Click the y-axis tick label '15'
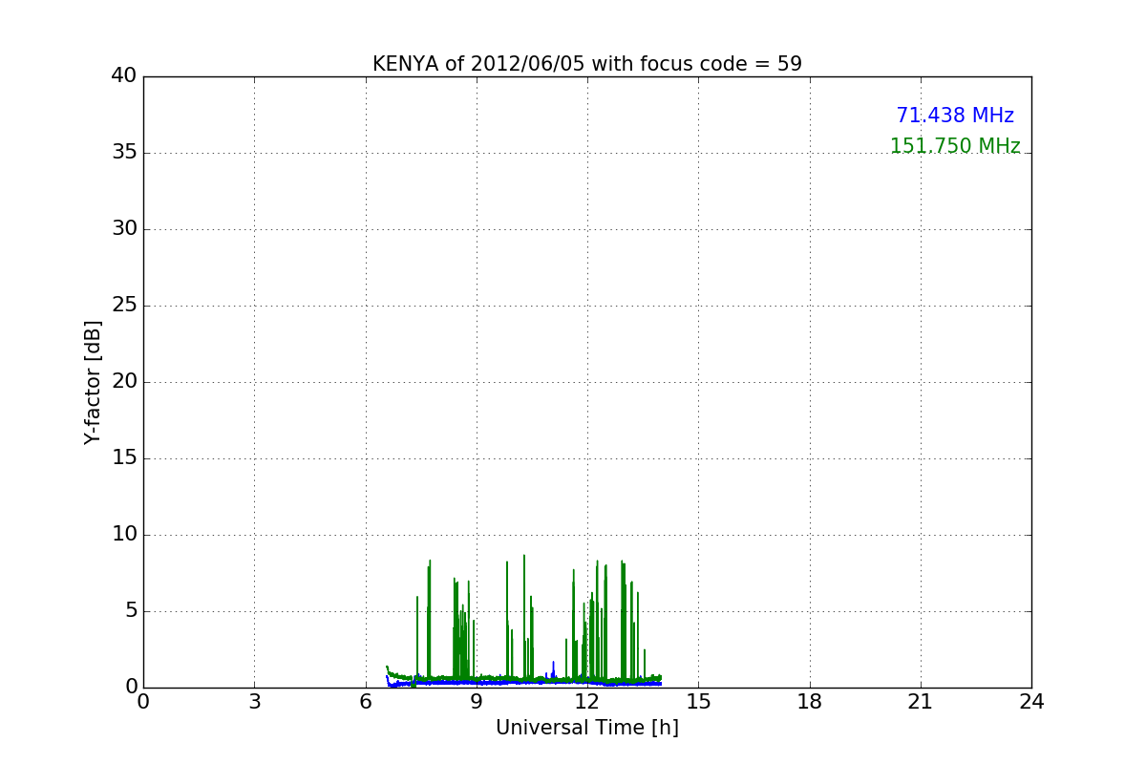1146x764 pixels. [x=124, y=458]
